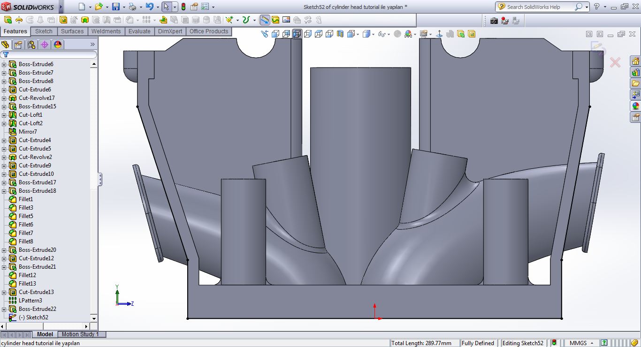
Task: Open the Hide/Show Items dropdown arrow
Action: [389, 34]
